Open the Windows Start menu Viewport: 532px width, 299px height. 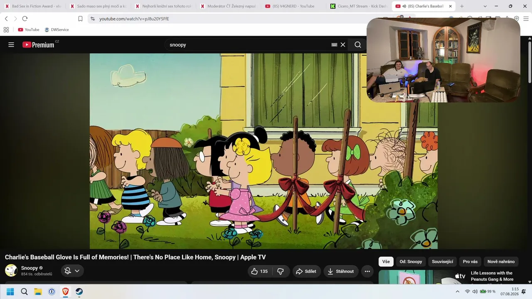(x=10, y=292)
